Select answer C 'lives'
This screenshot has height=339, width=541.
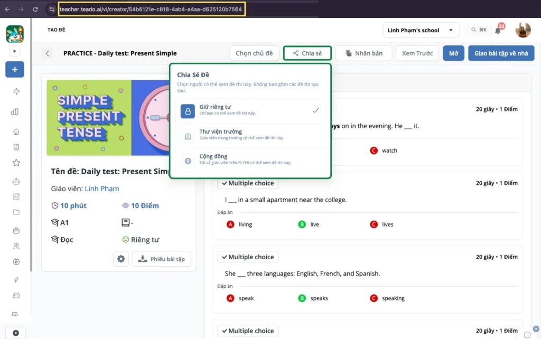click(x=381, y=224)
